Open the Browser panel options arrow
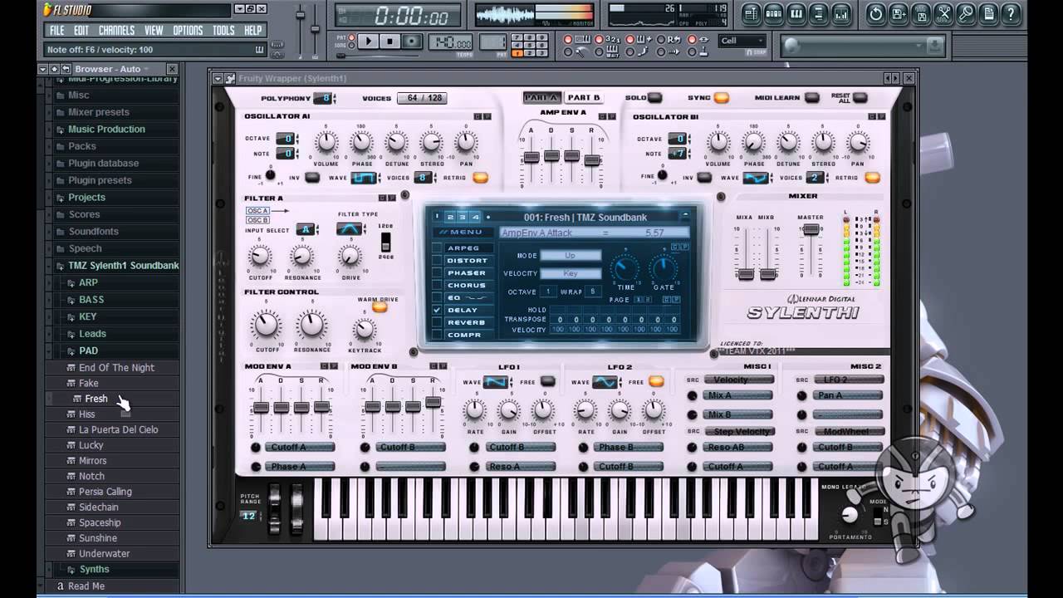Viewport: 1063px width, 598px height. point(42,69)
